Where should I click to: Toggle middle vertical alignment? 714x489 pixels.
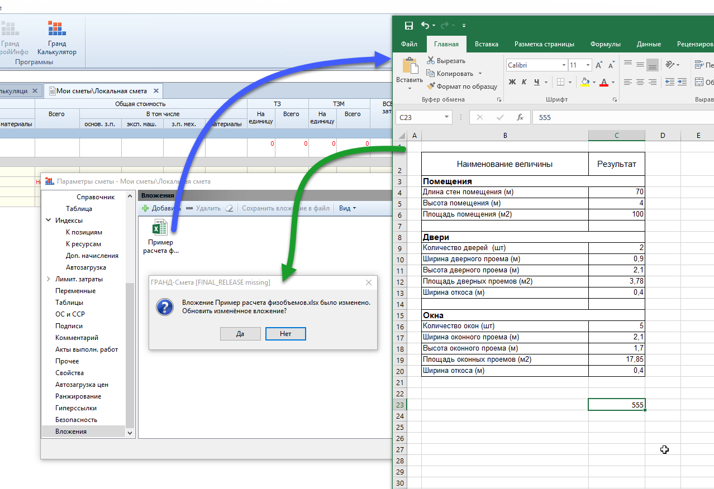(640, 65)
